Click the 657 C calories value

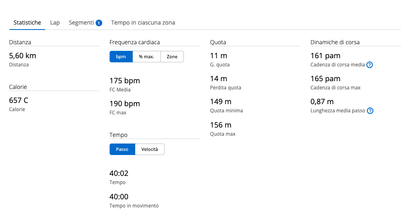pos(18,100)
